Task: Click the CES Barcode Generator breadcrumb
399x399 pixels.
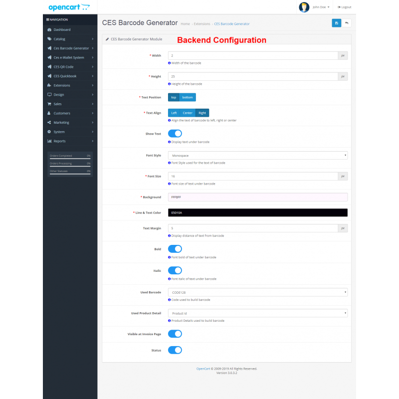Action: click(x=232, y=24)
